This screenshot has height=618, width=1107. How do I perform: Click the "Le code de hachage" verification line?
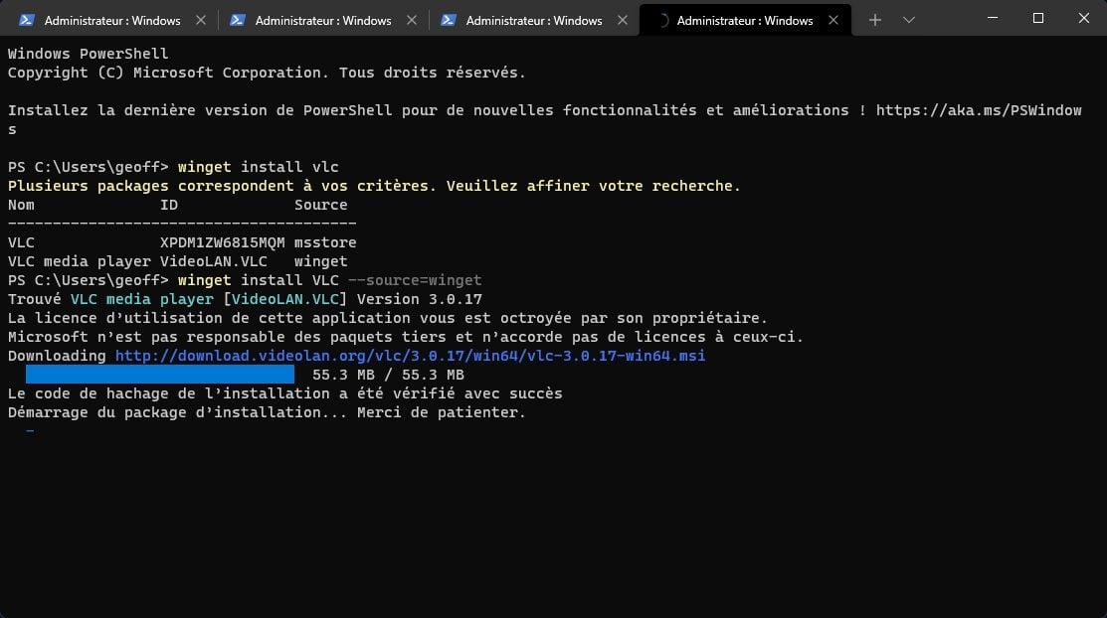point(285,393)
